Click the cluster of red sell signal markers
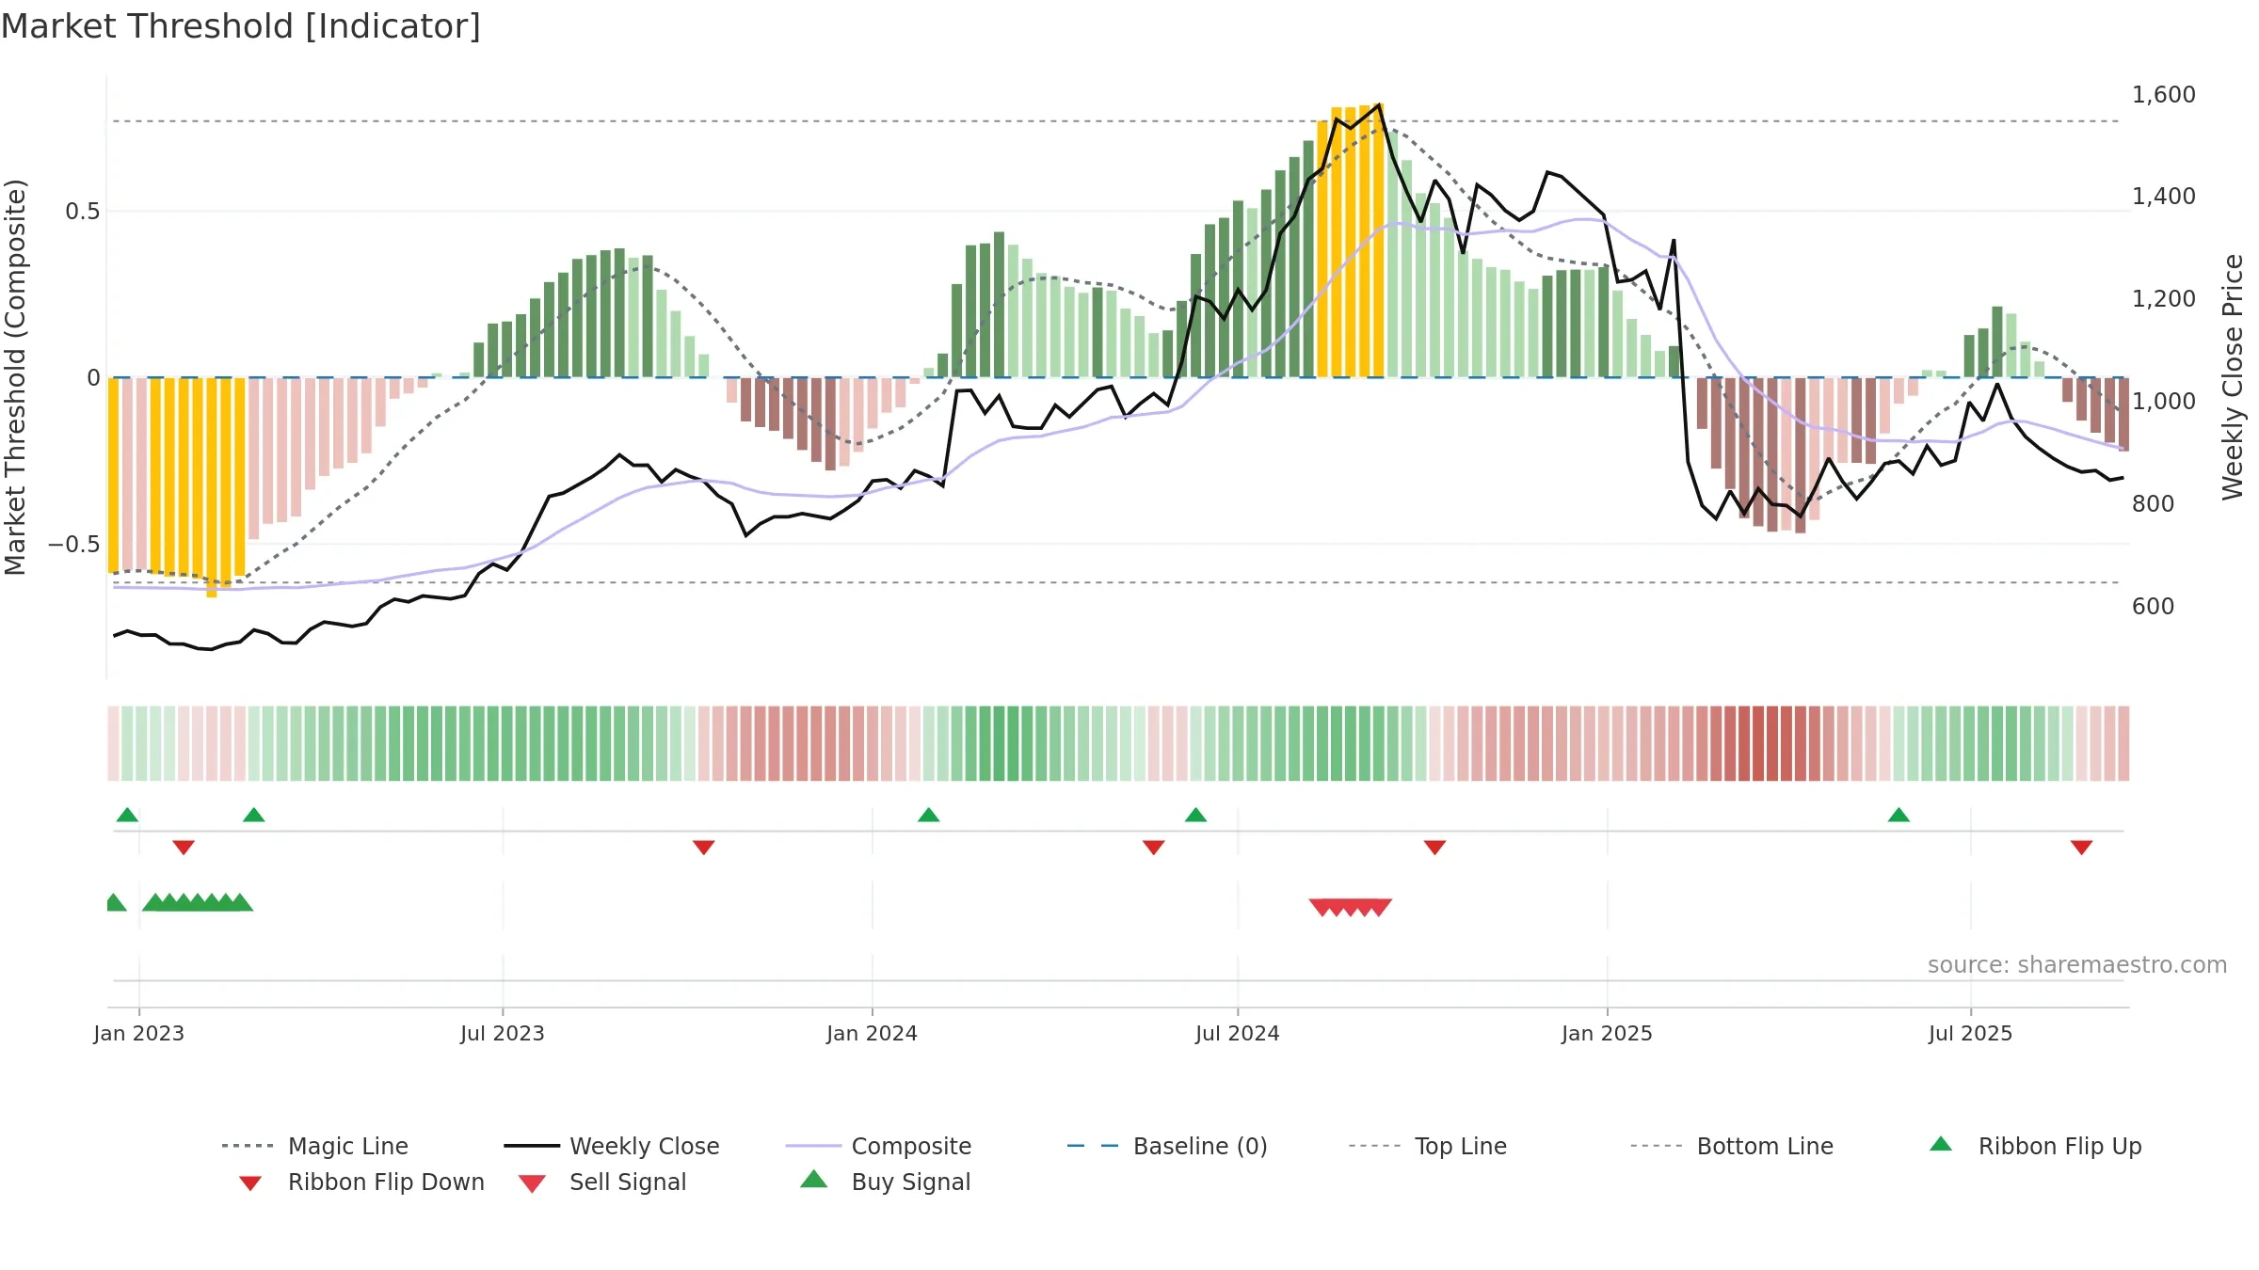Screen dimensions: 2259x1270 pos(1351,907)
